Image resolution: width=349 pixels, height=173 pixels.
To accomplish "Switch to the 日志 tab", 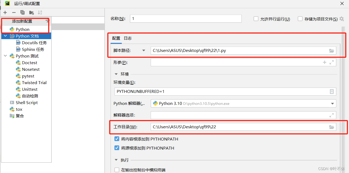I will (x=128, y=38).
